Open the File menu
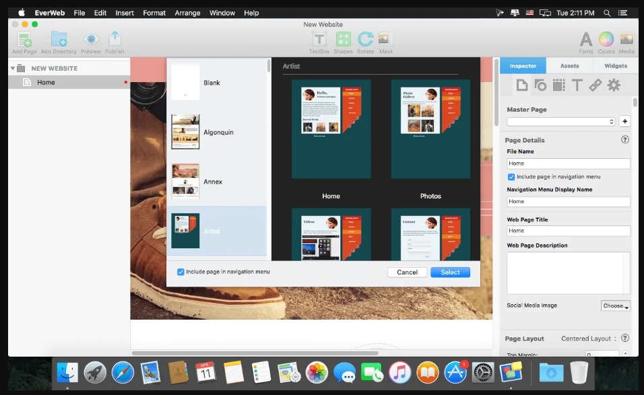644x395 pixels. pyautogui.click(x=79, y=13)
